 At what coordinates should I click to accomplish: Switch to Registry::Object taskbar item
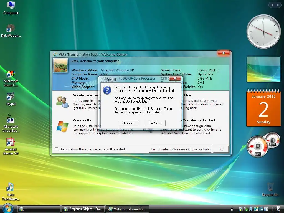(x=83, y=209)
